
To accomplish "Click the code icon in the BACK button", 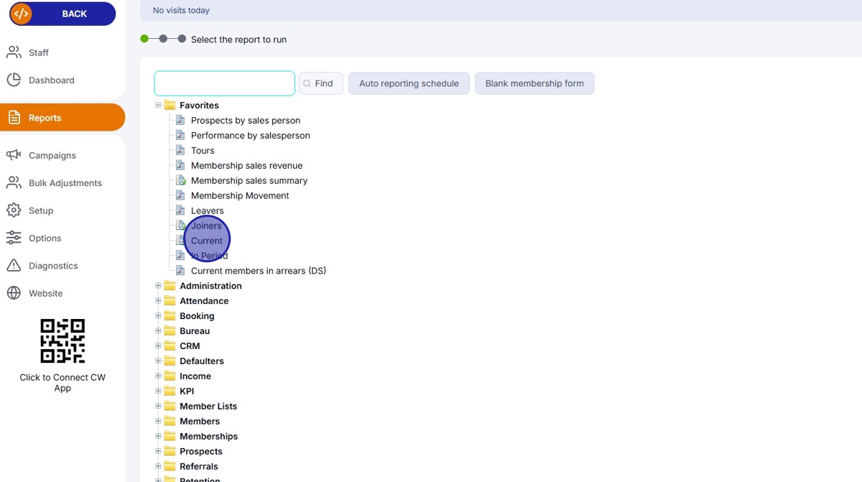I will (x=22, y=14).
